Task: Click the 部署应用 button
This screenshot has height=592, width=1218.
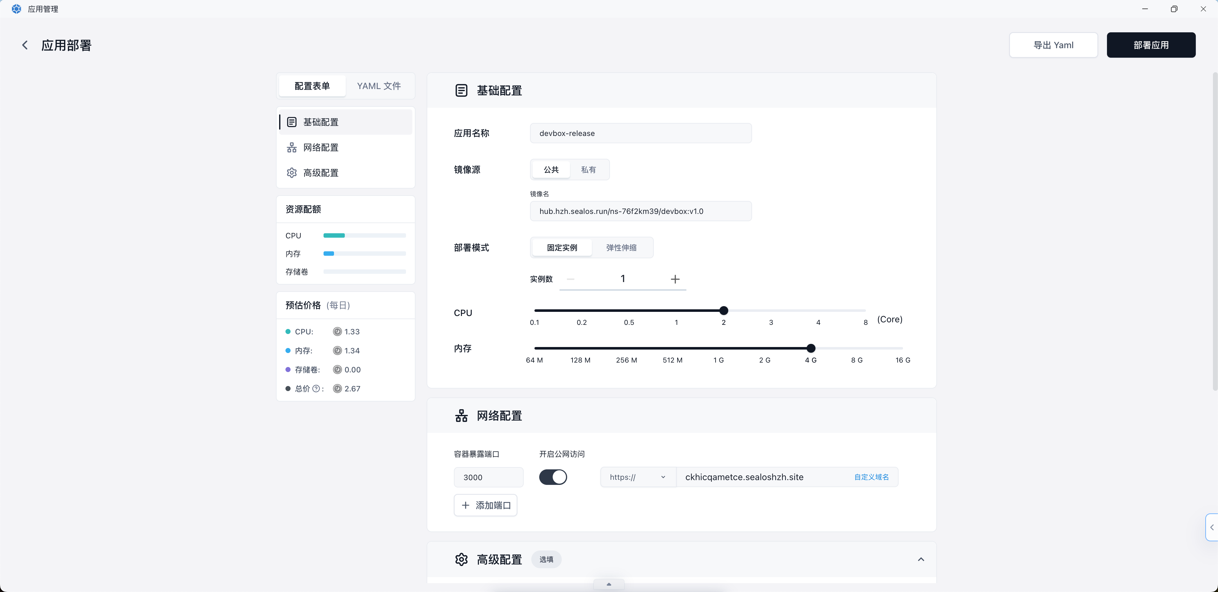Action: pyautogui.click(x=1151, y=45)
